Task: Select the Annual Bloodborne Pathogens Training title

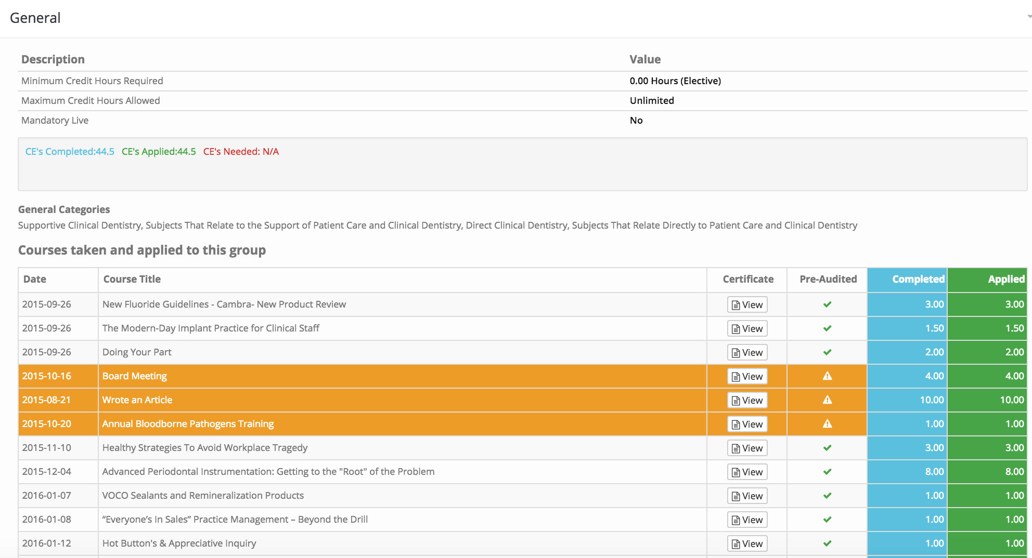Action: (x=188, y=424)
